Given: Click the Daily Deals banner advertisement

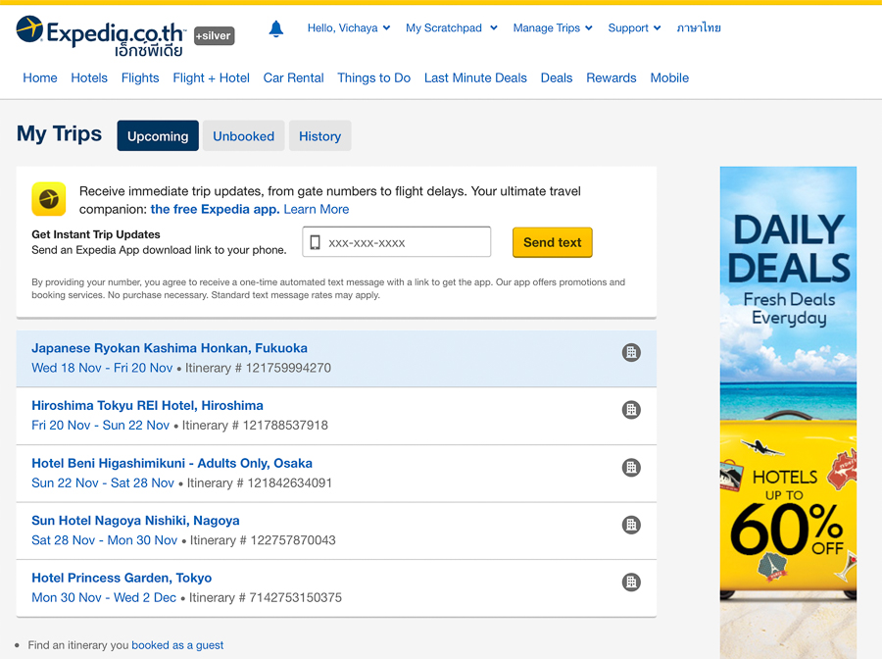Looking at the screenshot, I should pos(788,413).
